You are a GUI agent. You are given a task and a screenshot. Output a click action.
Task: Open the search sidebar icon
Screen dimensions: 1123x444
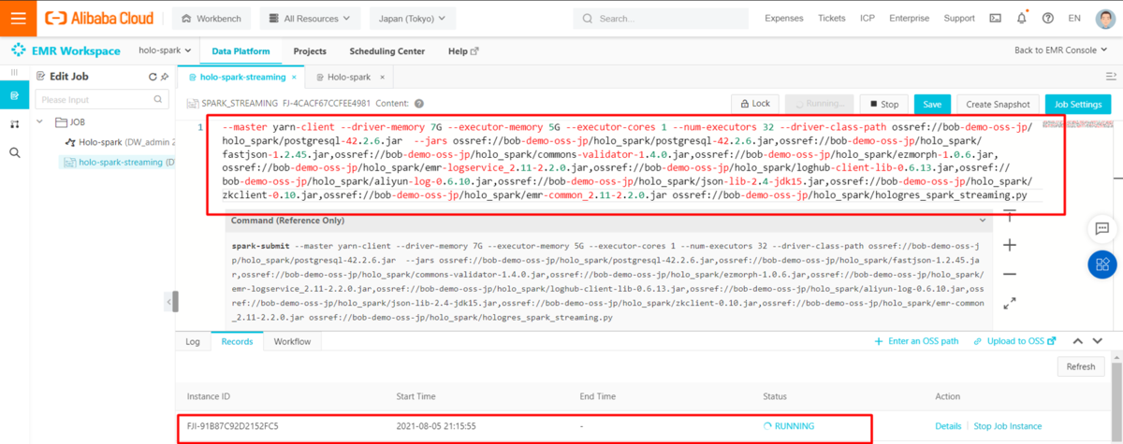coord(14,151)
